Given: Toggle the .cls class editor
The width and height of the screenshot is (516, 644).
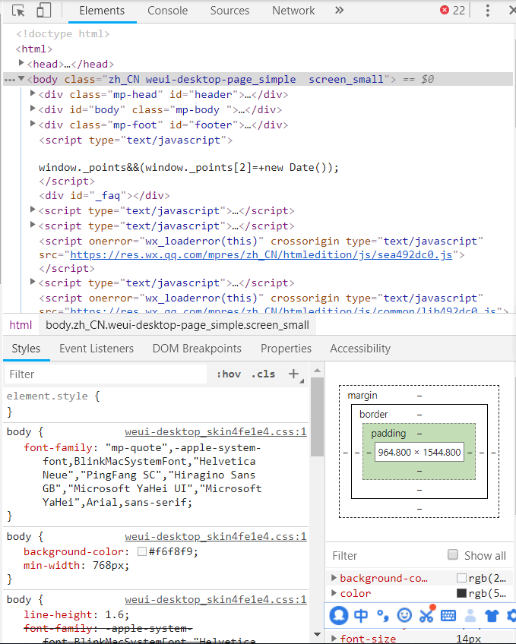Looking at the screenshot, I should point(264,374).
